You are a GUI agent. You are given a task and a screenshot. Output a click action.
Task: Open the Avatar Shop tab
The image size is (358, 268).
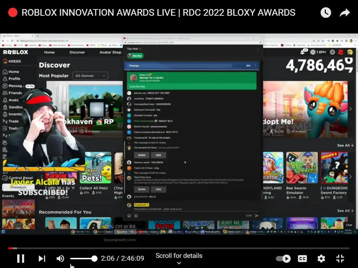pyautogui.click(x=110, y=52)
